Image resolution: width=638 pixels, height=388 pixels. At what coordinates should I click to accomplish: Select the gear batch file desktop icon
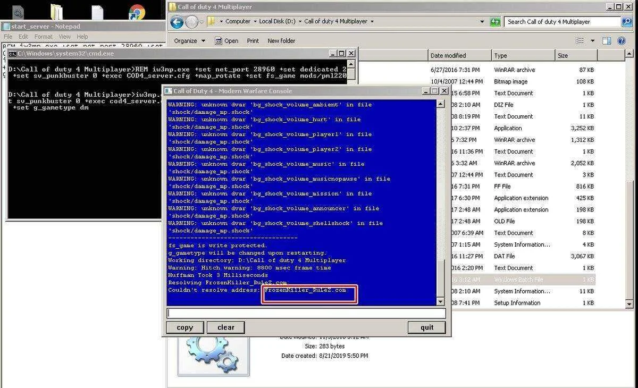18,11
